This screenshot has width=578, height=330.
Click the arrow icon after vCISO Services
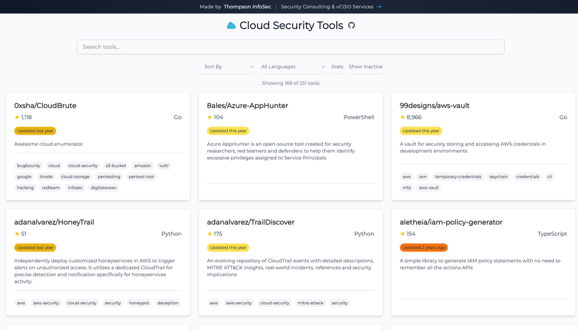379,7
